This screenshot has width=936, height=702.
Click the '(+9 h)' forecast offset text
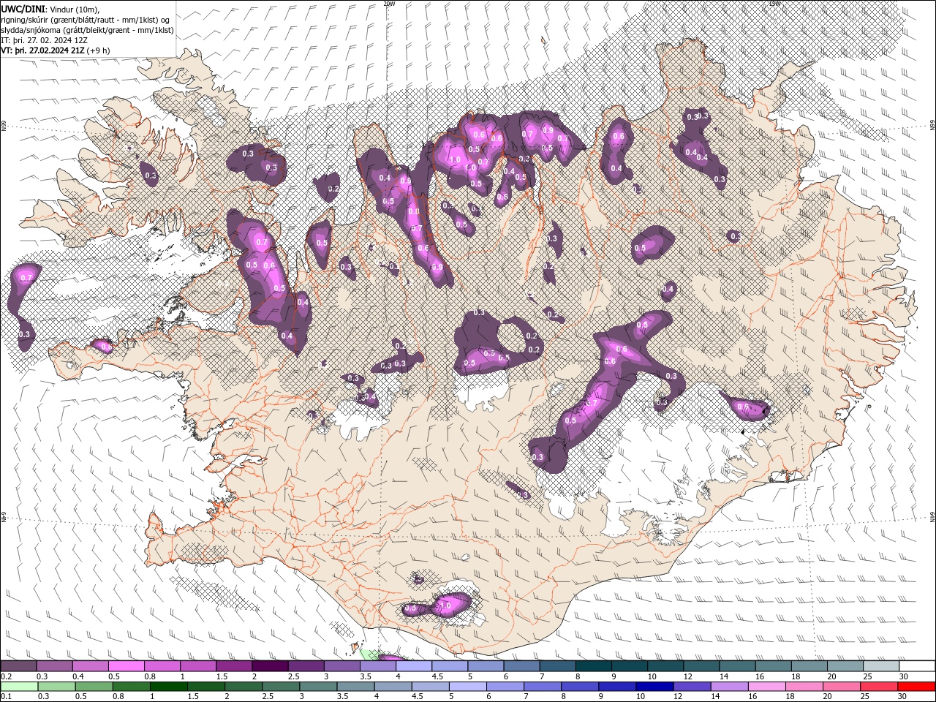99,50
